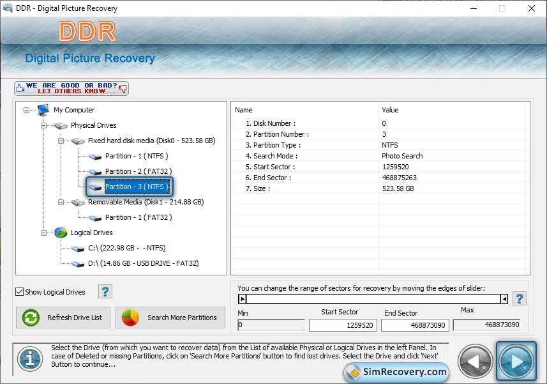The width and height of the screenshot is (547, 384).
Task: Go back with the grey Back arrow
Action: click(475, 362)
